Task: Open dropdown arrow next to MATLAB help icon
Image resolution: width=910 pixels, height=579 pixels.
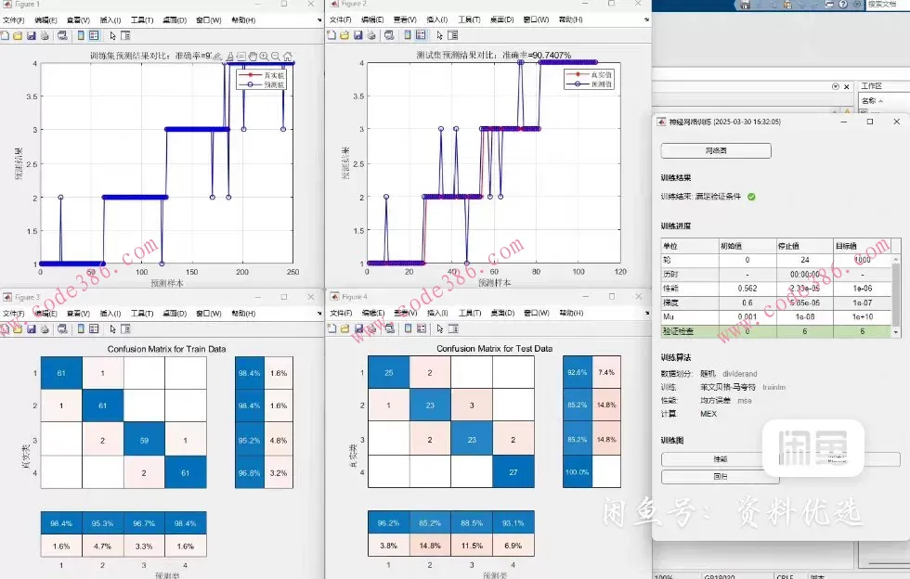Action: click(855, 5)
